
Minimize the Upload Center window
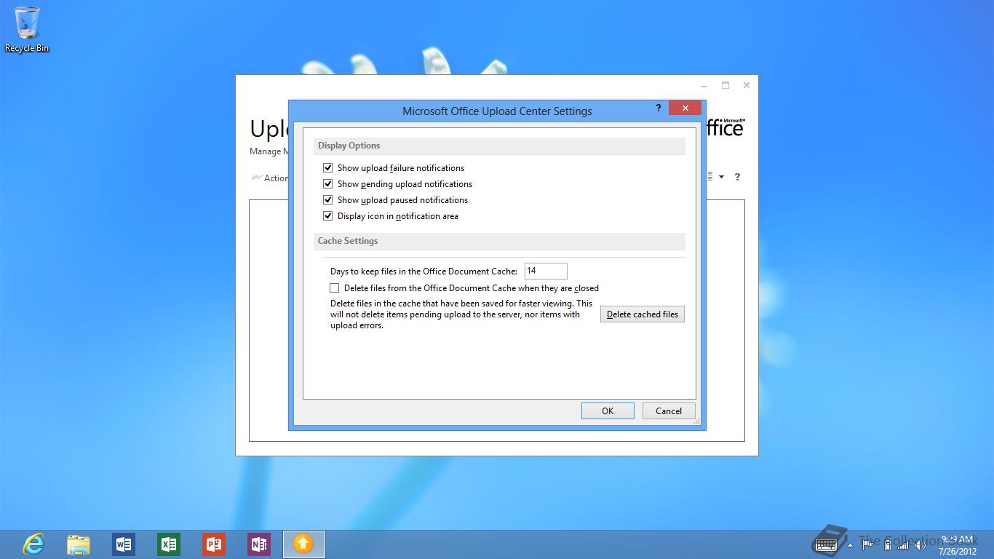(704, 85)
